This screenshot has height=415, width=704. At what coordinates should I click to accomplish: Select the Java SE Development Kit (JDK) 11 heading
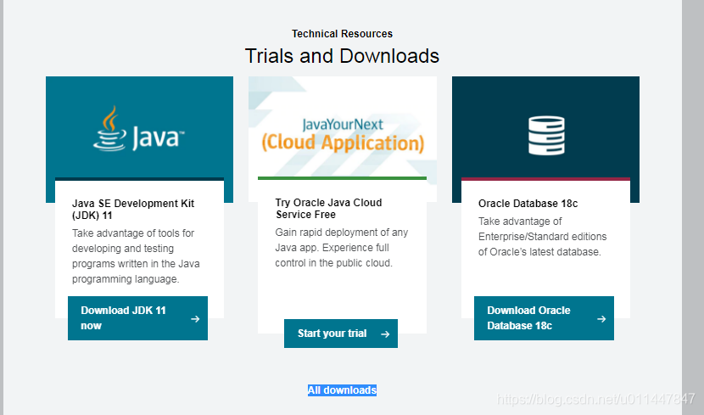point(133,210)
